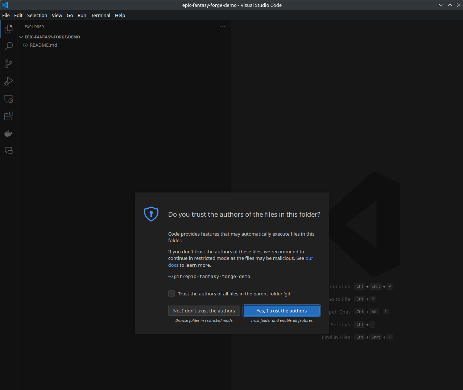Check trust all files in parent folder 'git'
The width and height of the screenshot is (463, 390).
(171, 294)
